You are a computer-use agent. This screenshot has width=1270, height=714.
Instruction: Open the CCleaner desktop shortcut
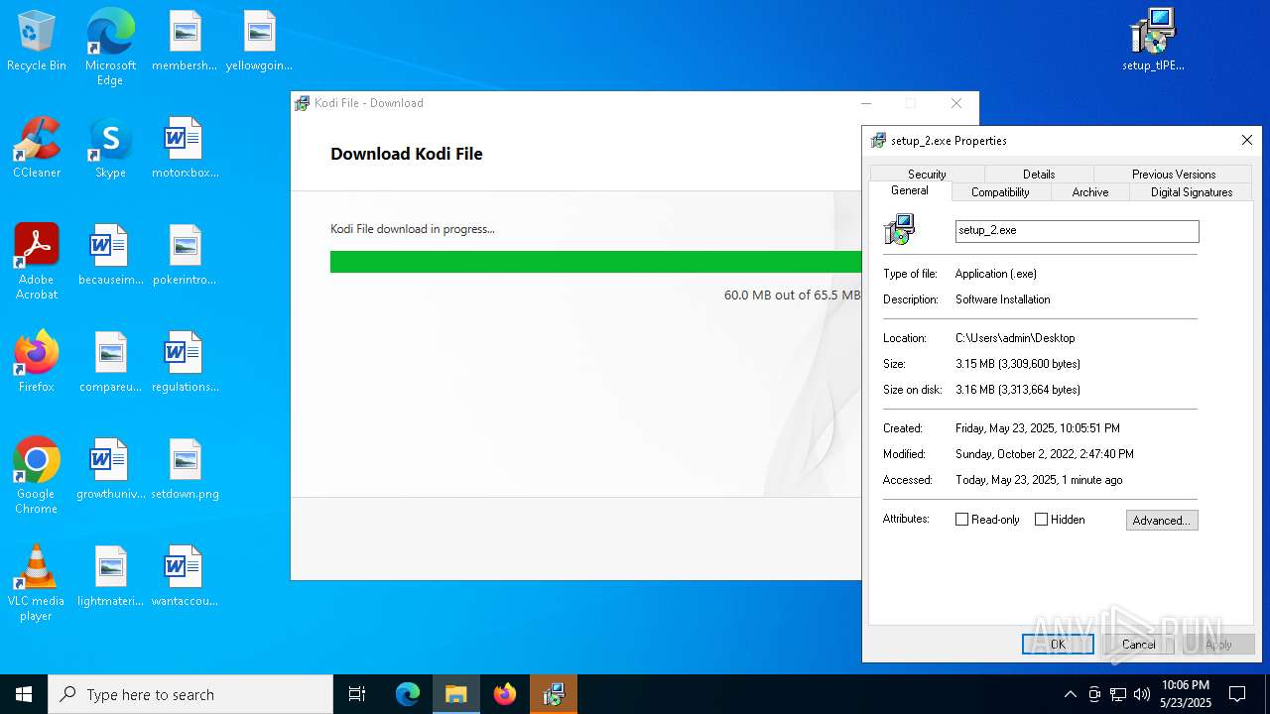point(37,149)
